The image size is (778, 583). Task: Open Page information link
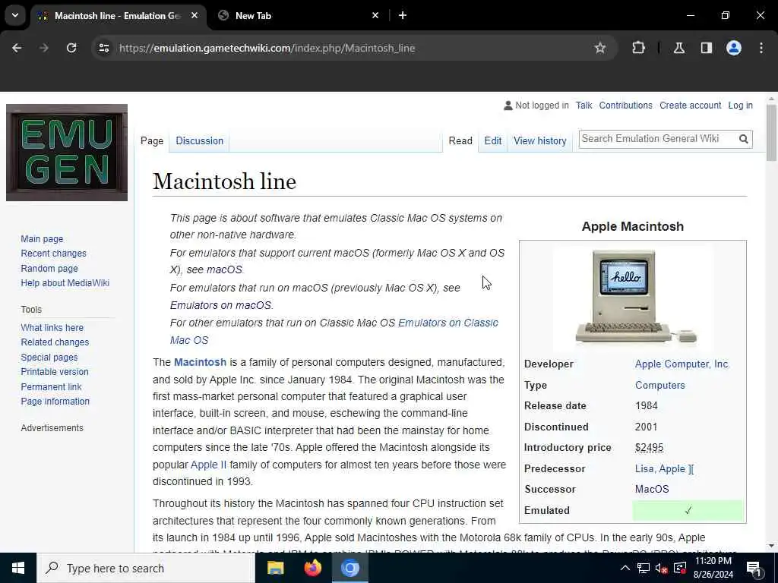point(55,402)
